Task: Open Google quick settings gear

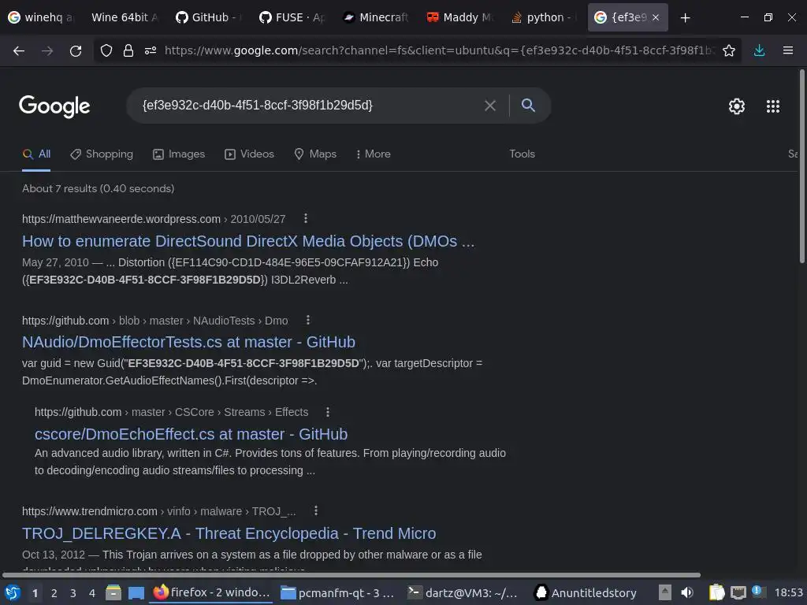Action: [x=737, y=106]
